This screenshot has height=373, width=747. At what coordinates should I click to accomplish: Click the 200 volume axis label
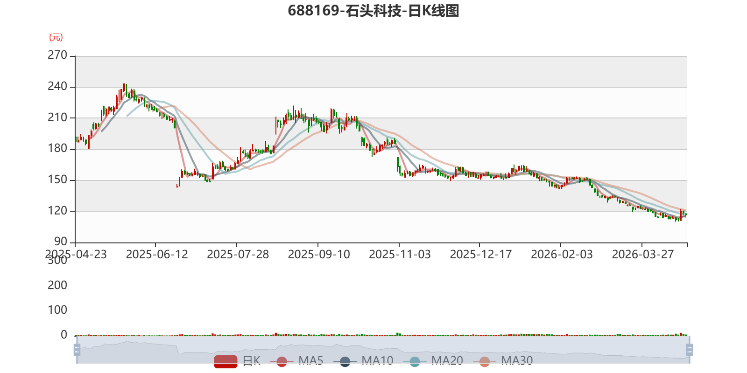[57, 285]
